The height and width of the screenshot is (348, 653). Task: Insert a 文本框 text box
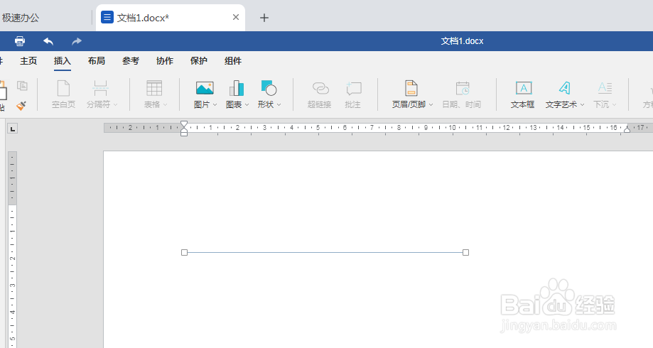[x=523, y=94]
